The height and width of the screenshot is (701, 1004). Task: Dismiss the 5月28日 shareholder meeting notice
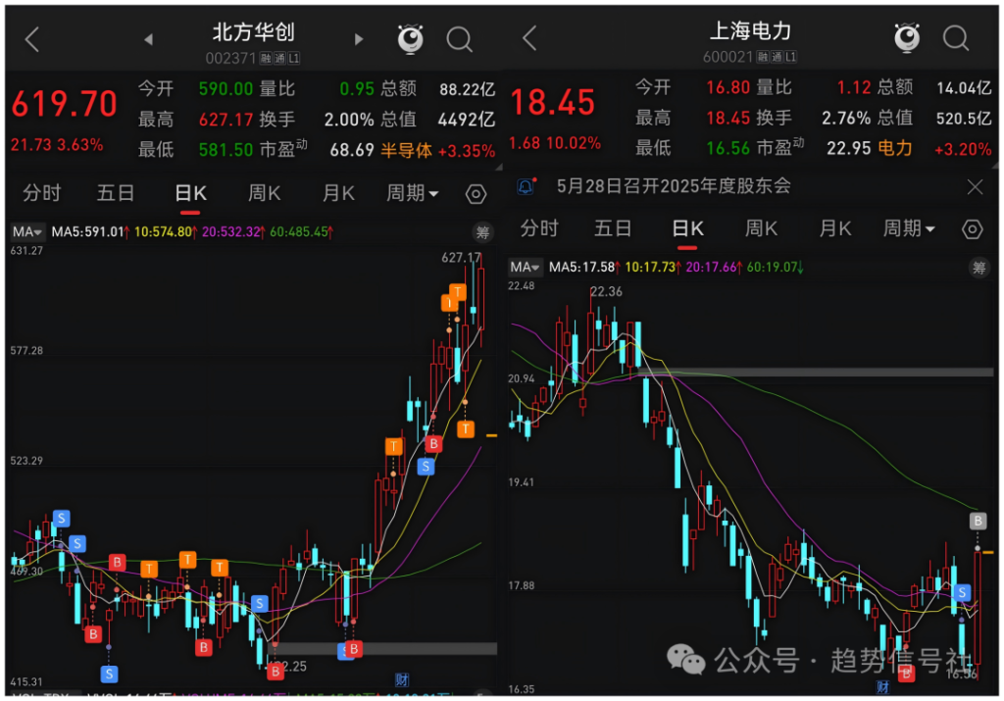(x=975, y=187)
